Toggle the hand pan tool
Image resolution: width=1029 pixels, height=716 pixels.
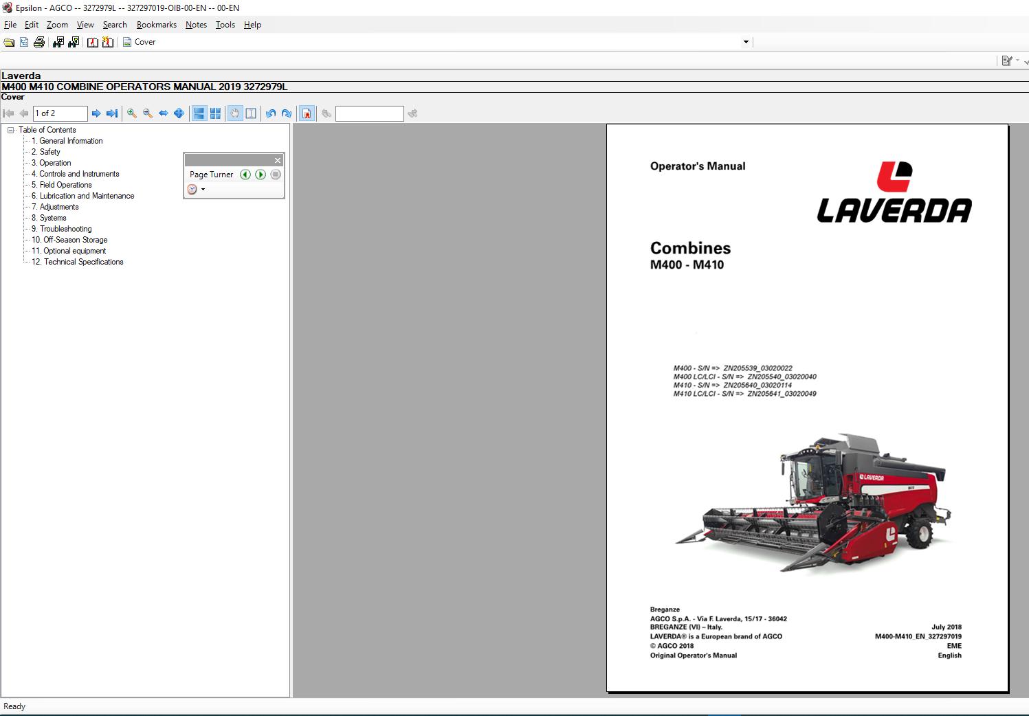(235, 113)
